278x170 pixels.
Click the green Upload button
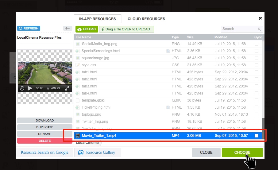click(x=87, y=29)
